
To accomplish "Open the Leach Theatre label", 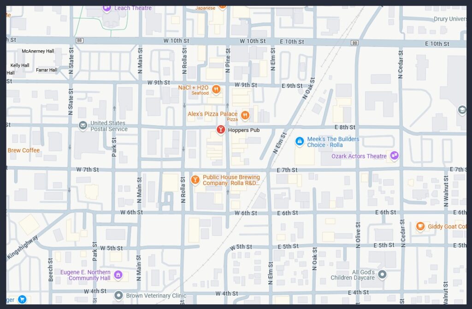I will [x=133, y=8].
